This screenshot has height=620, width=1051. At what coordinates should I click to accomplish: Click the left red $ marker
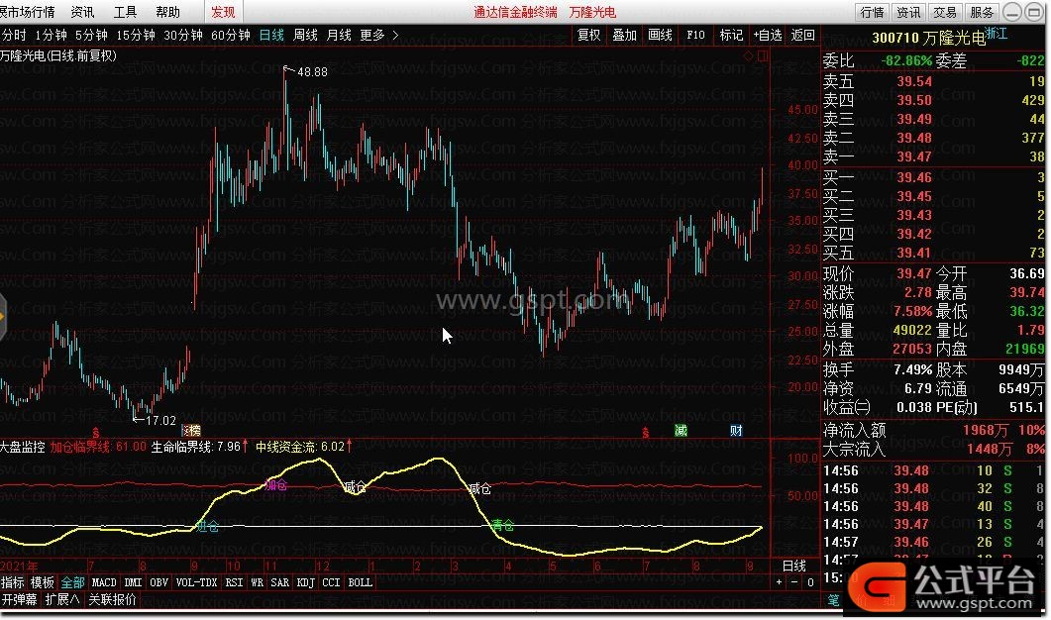96,433
